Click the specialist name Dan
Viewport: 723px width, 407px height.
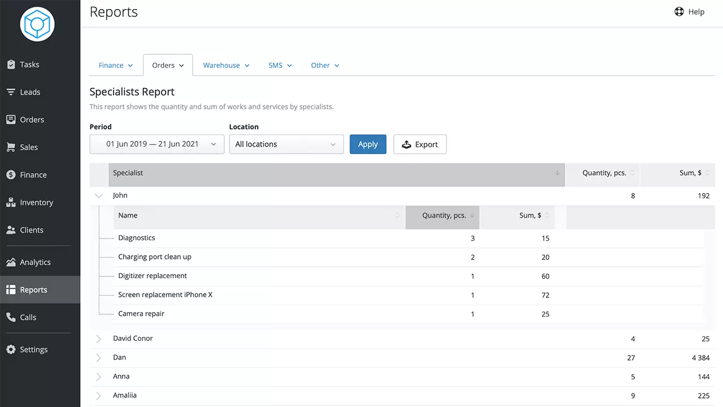120,358
